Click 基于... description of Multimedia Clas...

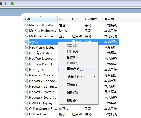63,36
